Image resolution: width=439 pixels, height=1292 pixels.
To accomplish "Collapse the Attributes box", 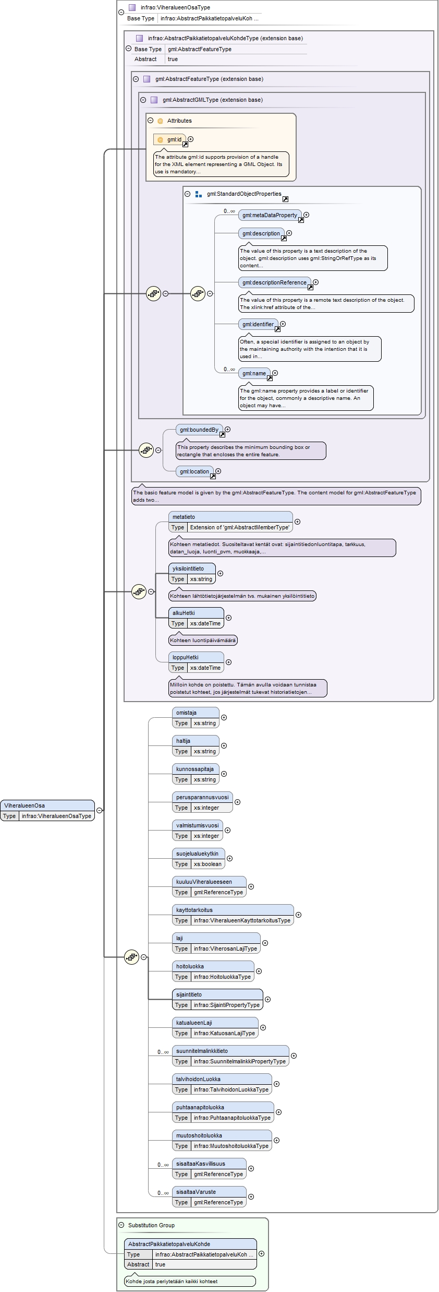I will tap(151, 121).
